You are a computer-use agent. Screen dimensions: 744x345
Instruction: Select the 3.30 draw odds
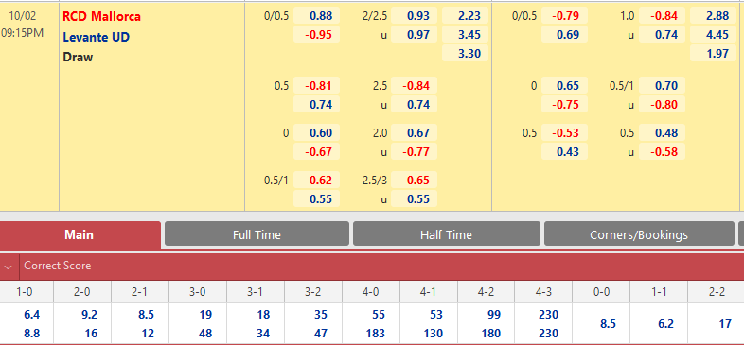(465, 54)
